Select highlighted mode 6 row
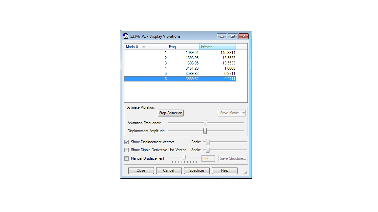 tap(180, 79)
